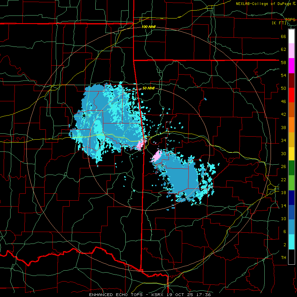This screenshot has width=297, height=297.
Task: Click the gold 38 legend swatch
Action: pyautogui.click(x=291, y=140)
